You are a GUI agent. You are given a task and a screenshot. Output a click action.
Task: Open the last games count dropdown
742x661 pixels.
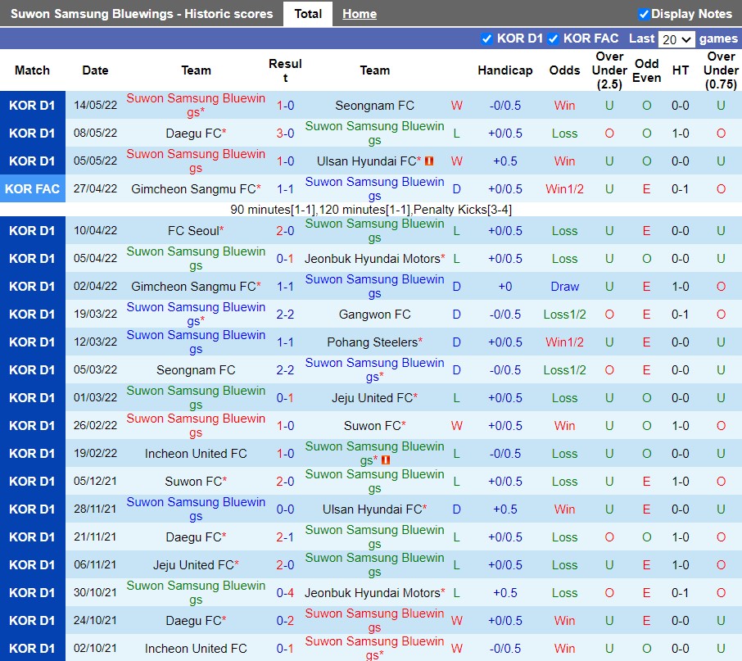(676, 39)
